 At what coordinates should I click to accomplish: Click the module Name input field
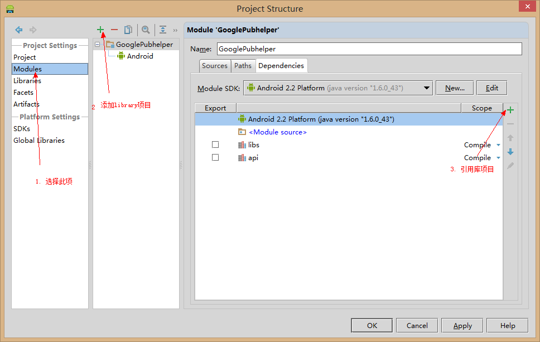369,49
